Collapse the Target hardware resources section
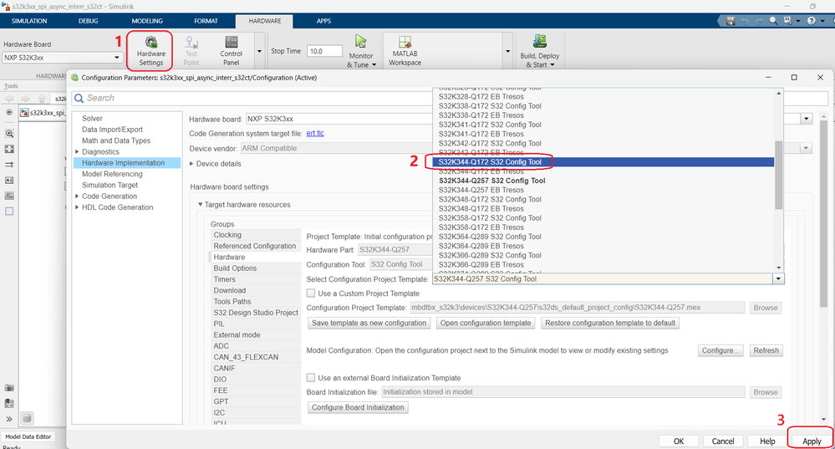The height and width of the screenshot is (449, 835). click(201, 205)
